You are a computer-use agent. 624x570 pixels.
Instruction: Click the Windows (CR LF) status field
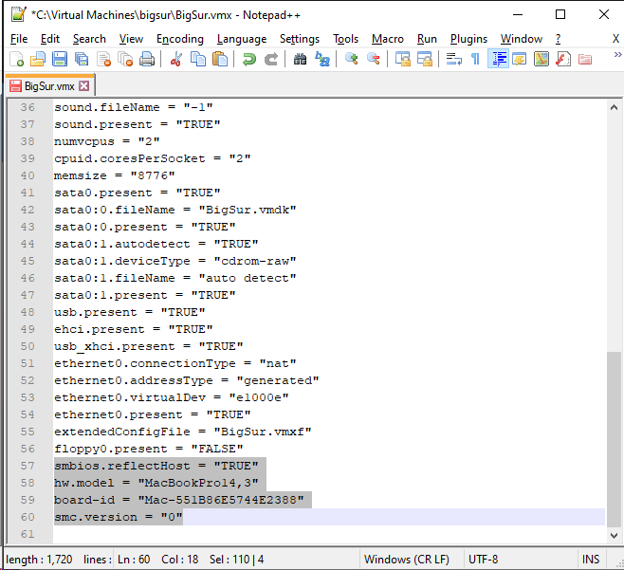tap(407, 560)
